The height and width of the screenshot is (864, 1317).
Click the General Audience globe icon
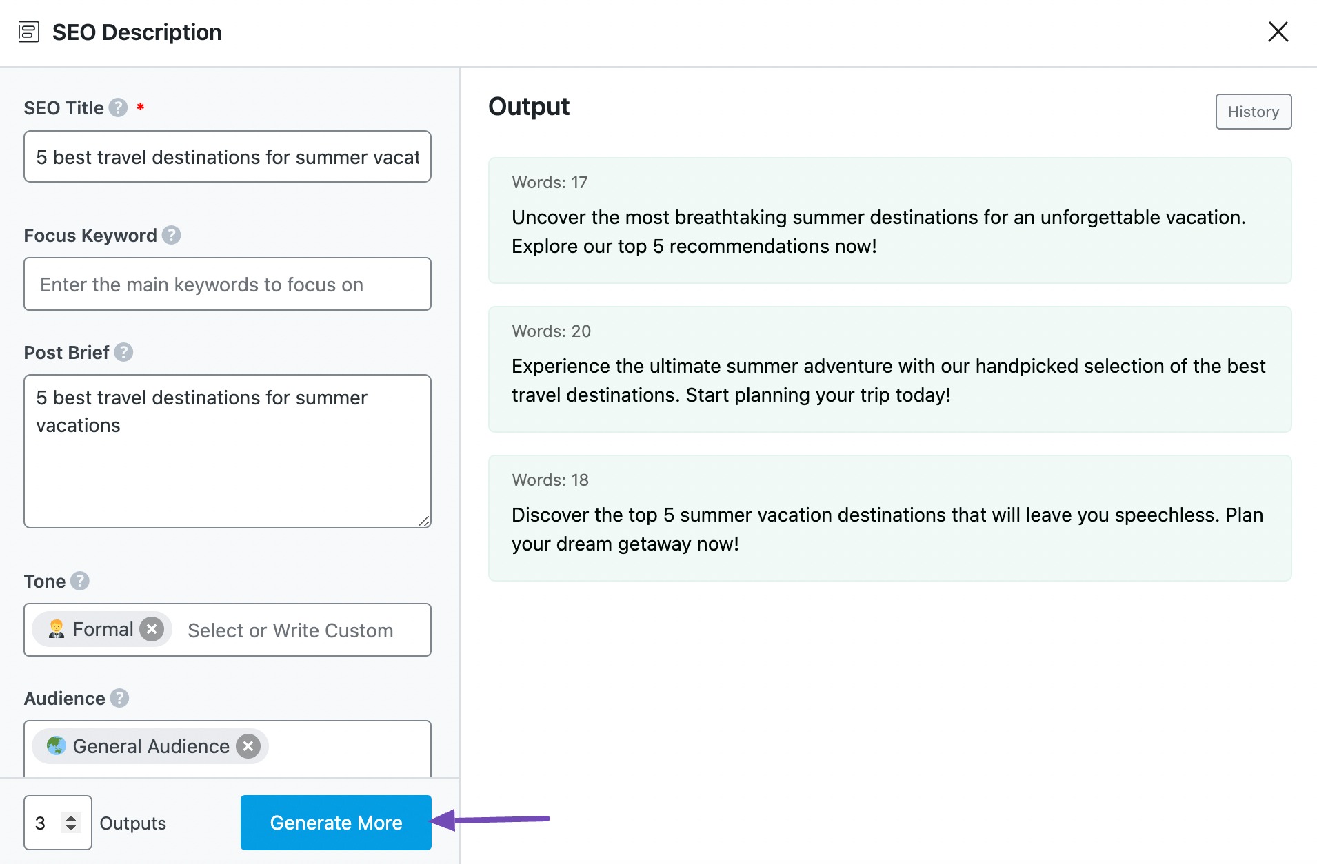pyautogui.click(x=57, y=746)
